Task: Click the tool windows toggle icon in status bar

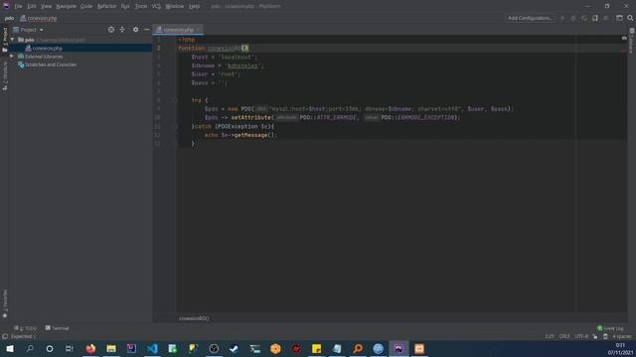Action: point(5,337)
